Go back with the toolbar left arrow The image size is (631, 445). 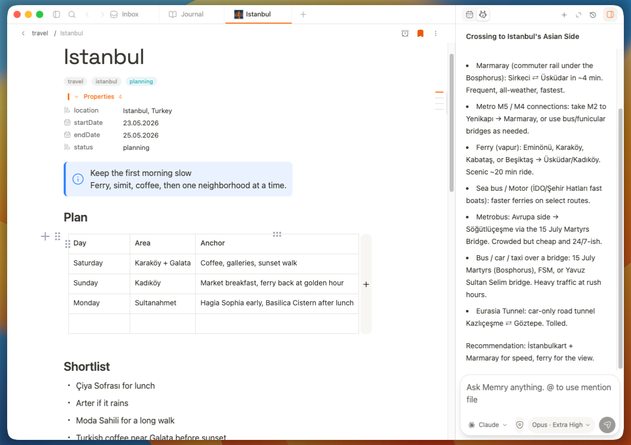click(x=87, y=14)
